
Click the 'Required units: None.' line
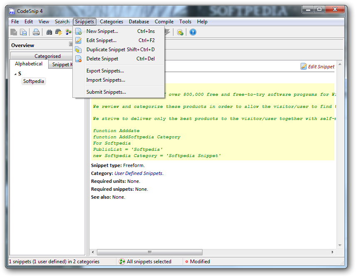click(x=116, y=181)
